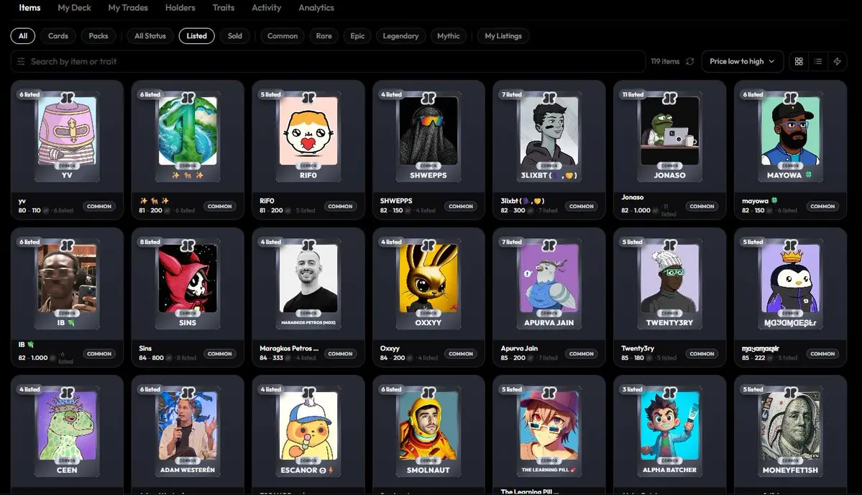862x495 pixels.
Task: Open the Holders tab
Action: point(180,8)
